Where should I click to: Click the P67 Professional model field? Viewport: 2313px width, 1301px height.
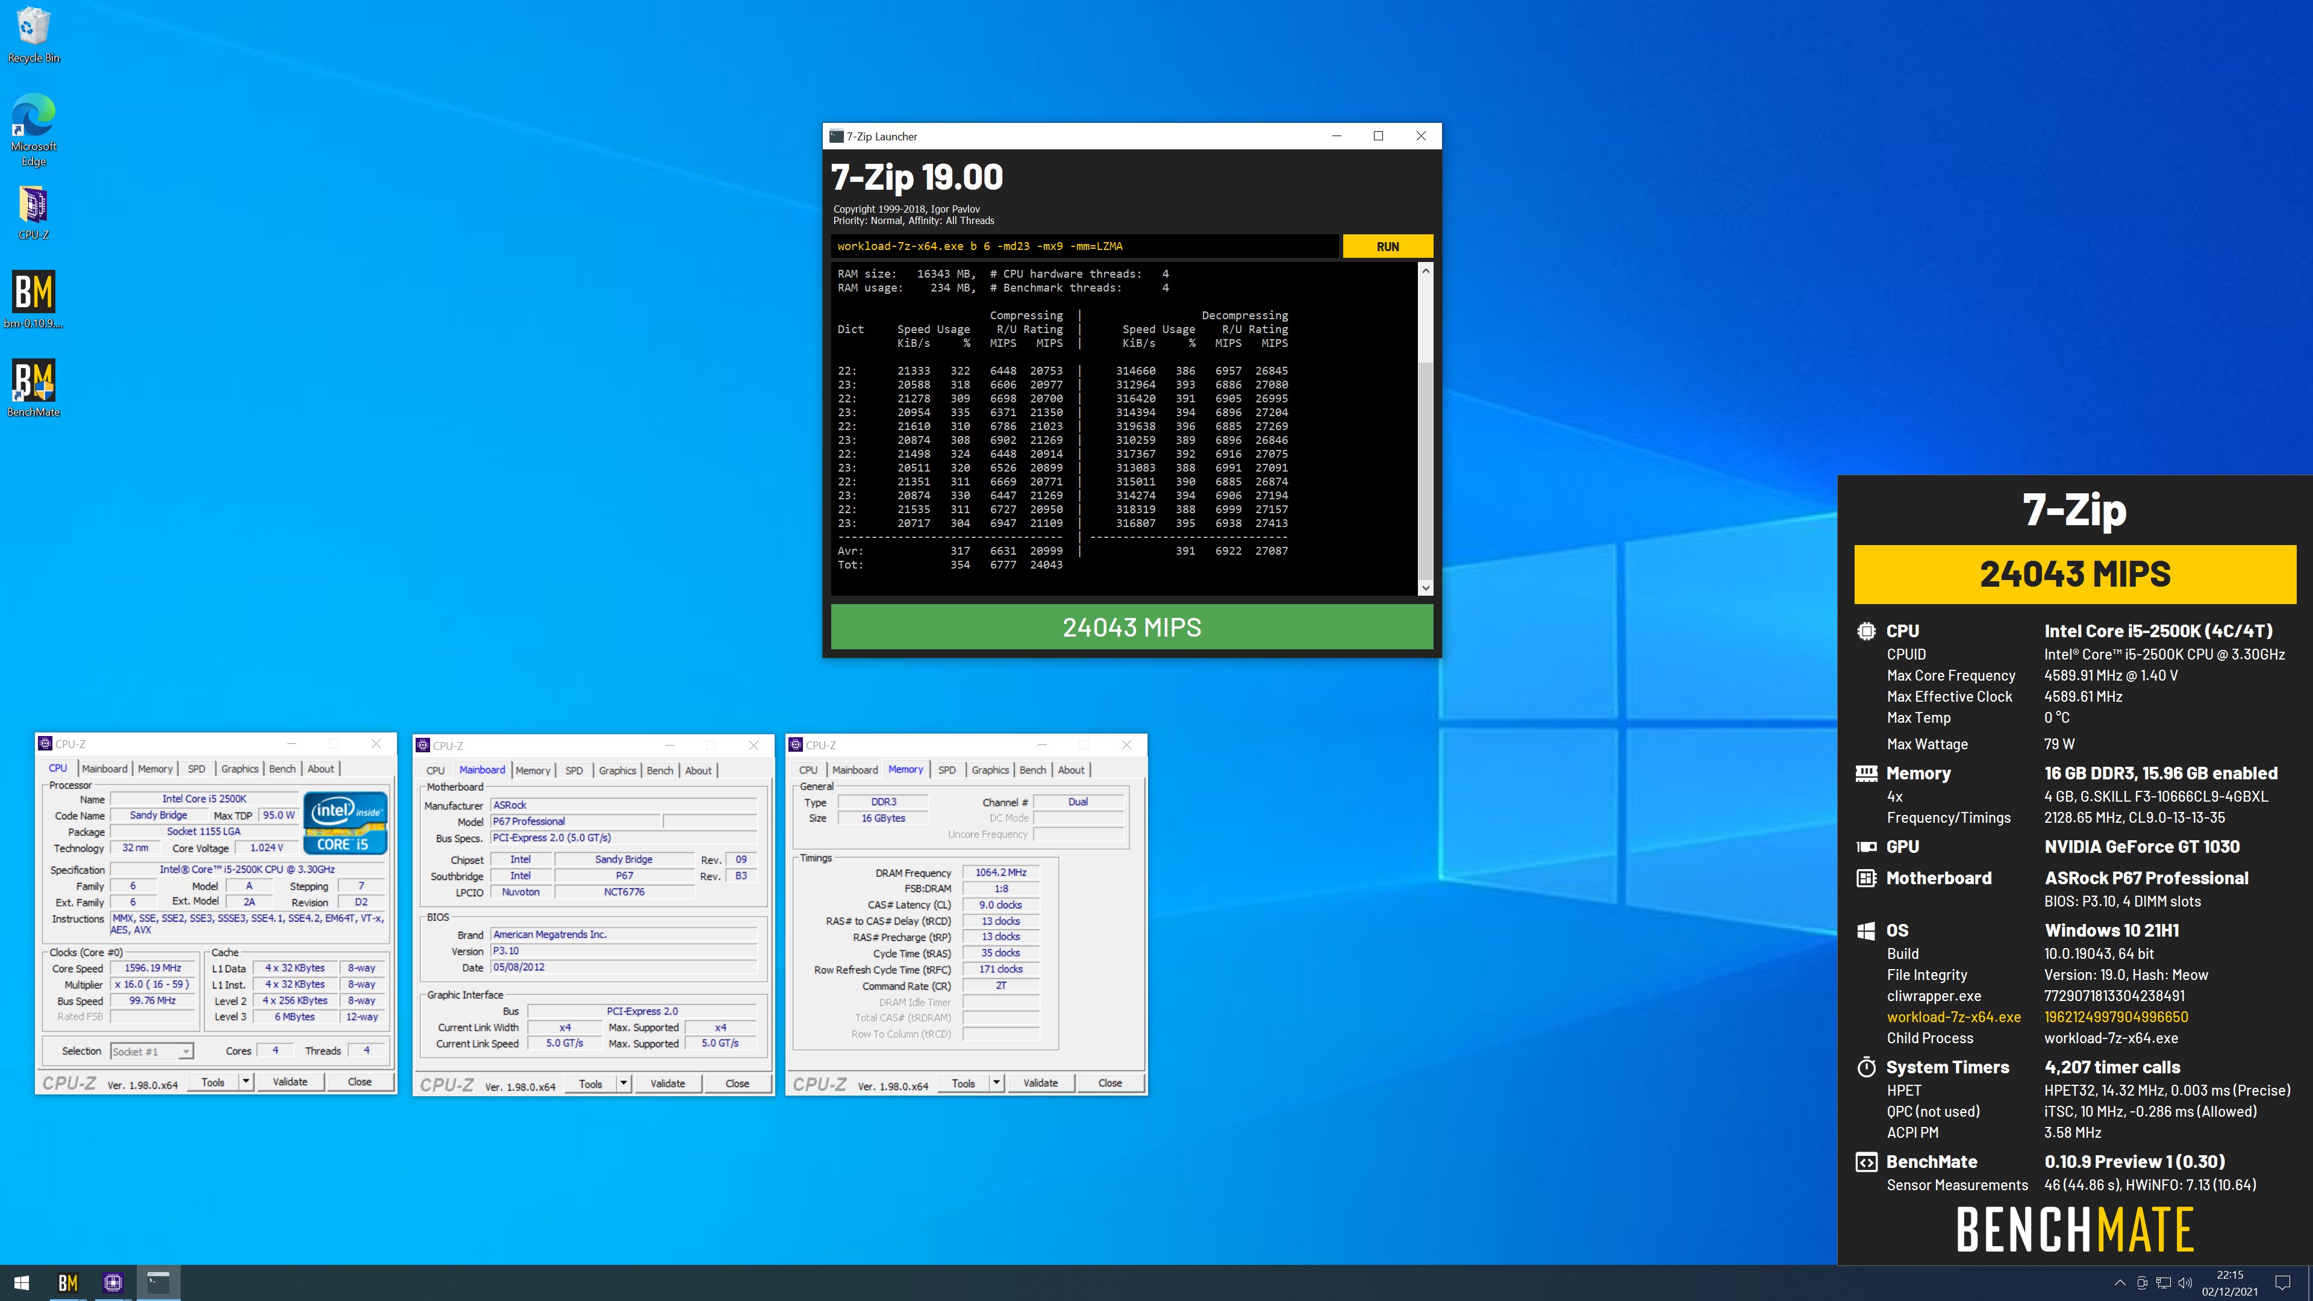pyautogui.click(x=576, y=822)
